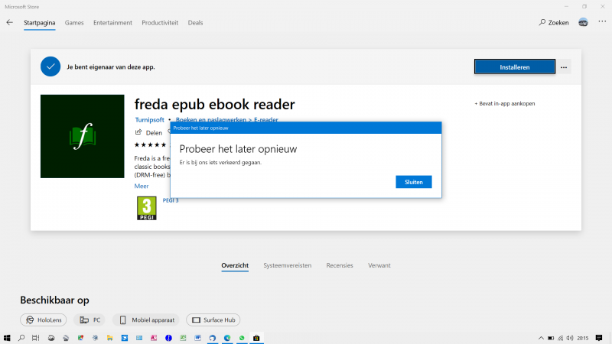This screenshot has width=612, height=344.
Task: Open the Systeemvereisten tab
Action: [x=288, y=265]
